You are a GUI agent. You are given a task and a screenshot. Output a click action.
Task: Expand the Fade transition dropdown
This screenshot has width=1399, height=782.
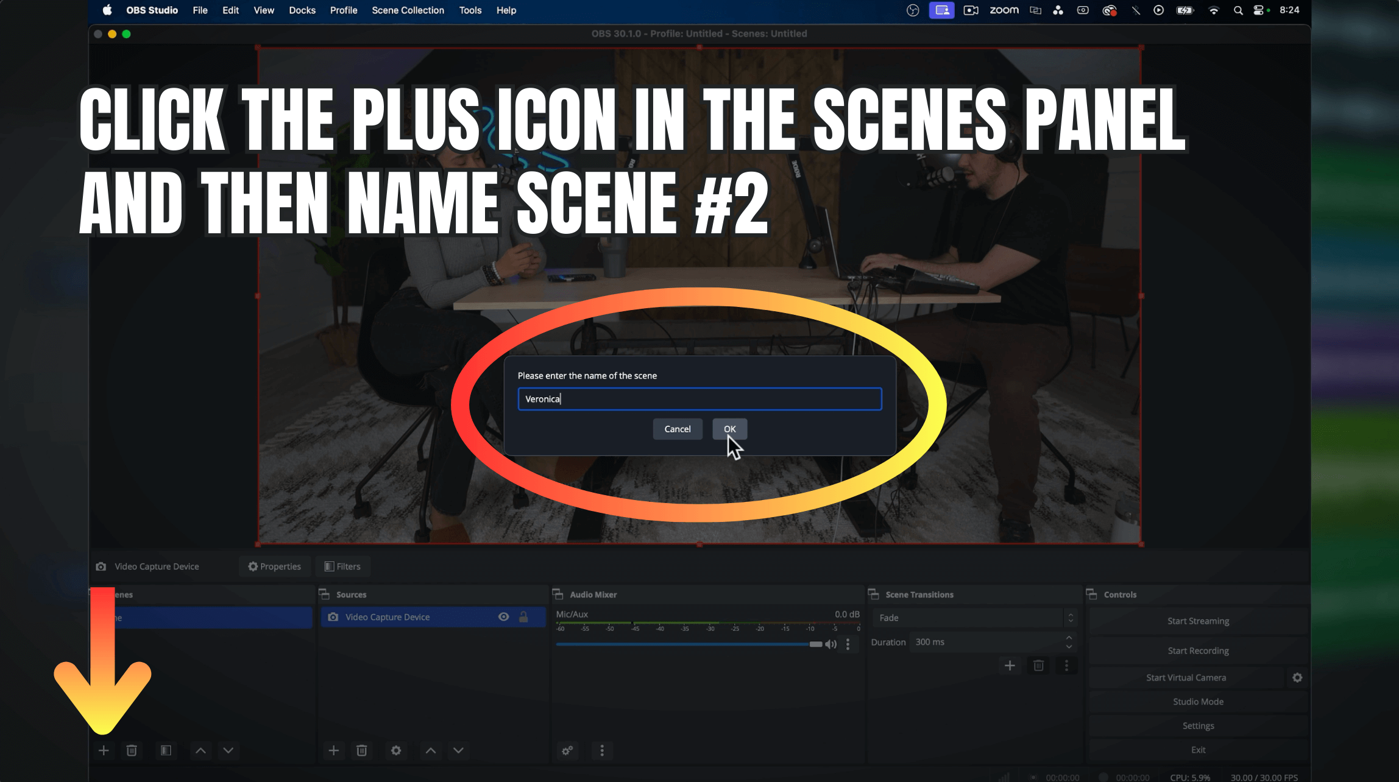[974, 618]
